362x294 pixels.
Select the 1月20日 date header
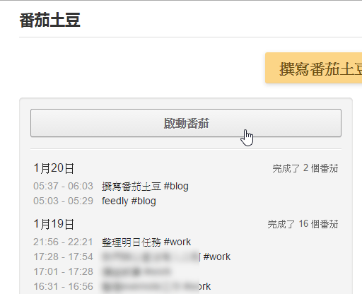54,168
